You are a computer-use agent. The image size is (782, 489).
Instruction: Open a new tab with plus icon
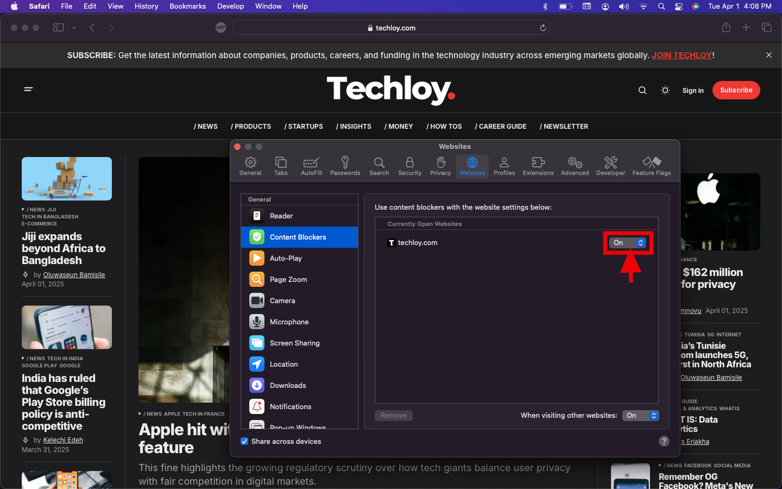coord(746,28)
